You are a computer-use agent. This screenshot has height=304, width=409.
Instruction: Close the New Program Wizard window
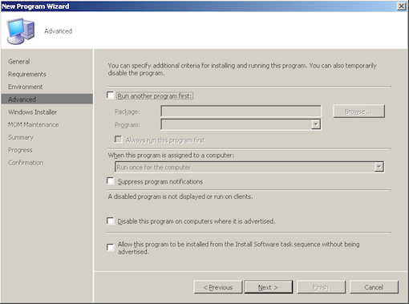point(402,6)
